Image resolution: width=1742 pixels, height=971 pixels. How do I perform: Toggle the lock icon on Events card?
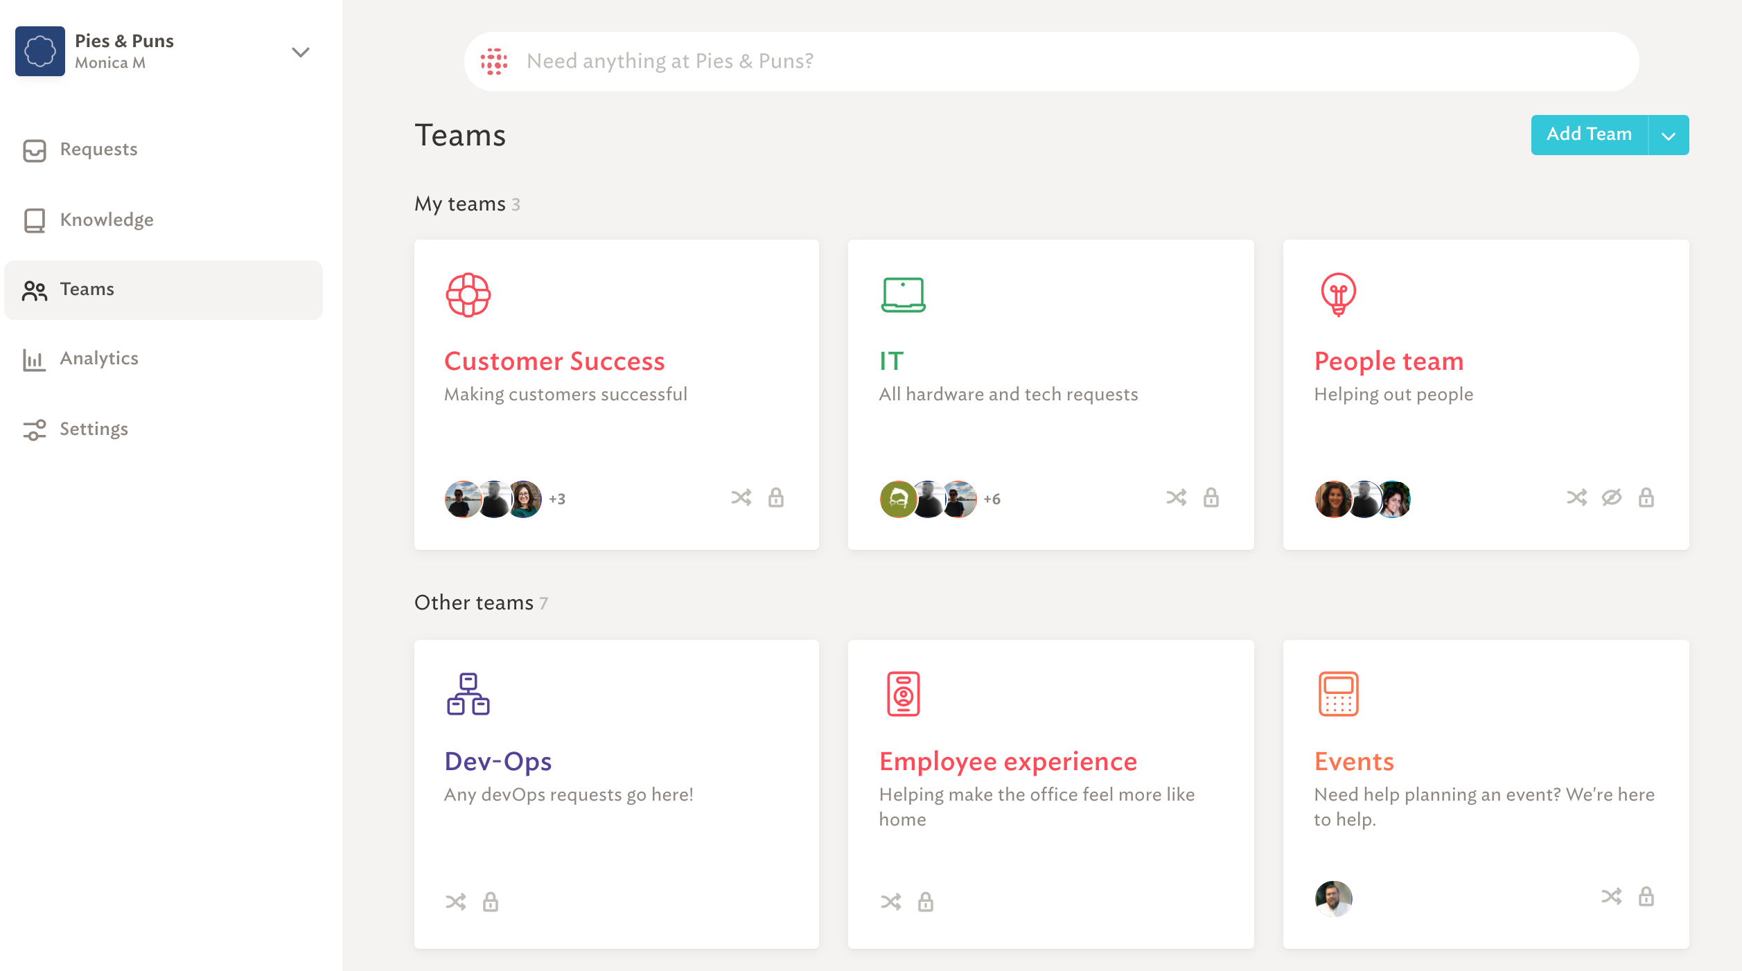click(x=1646, y=896)
